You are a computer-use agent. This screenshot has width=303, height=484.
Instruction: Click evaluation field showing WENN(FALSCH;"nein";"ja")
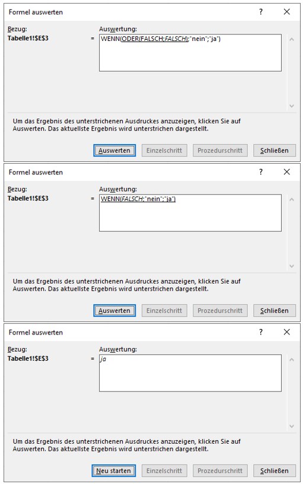coord(190,213)
